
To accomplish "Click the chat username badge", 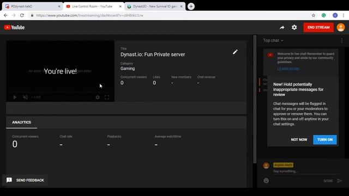I will pos(283,165).
